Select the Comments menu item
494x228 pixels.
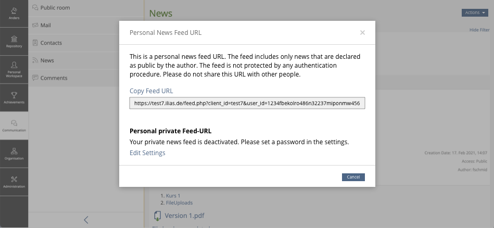point(54,78)
